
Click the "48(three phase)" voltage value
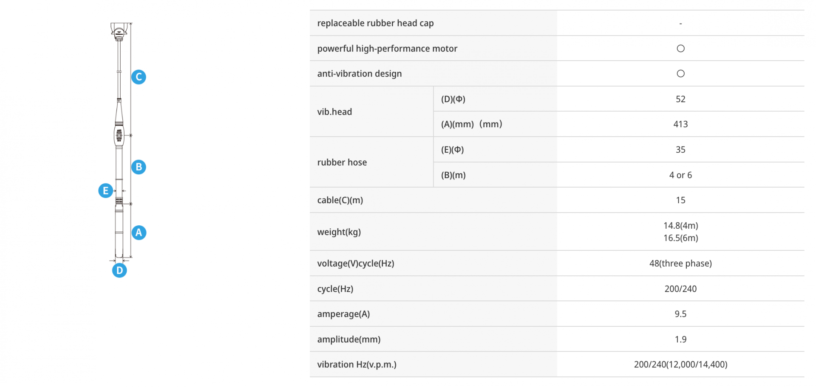(x=680, y=264)
